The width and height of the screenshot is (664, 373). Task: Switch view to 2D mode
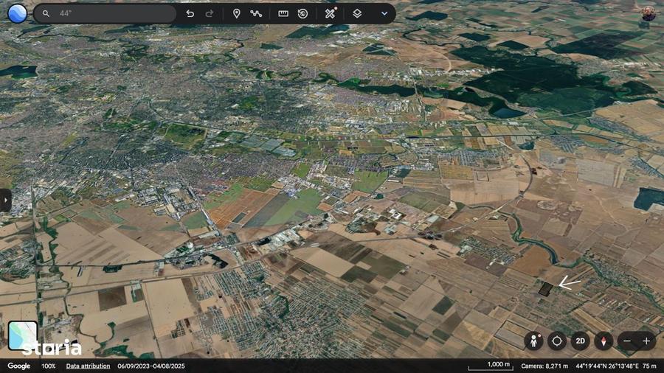[580, 341]
